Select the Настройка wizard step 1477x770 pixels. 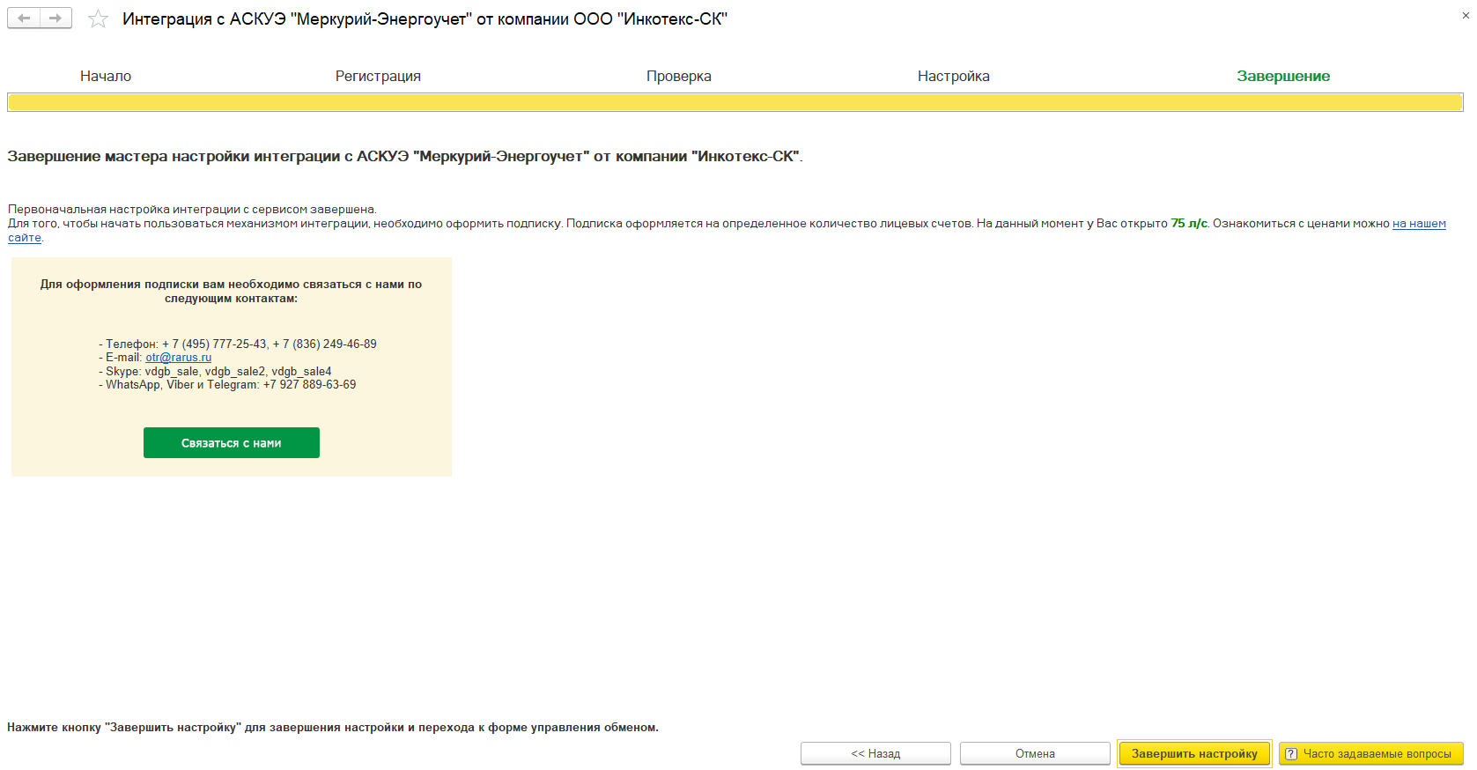954,76
